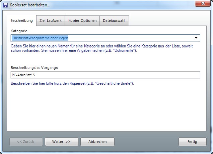Click the Kategorie label
The width and height of the screenshot is (213, 154).
[x=19, y=31]
